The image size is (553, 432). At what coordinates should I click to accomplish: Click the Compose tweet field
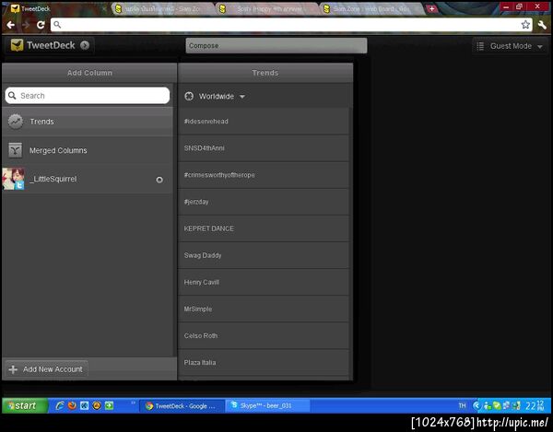(276, 46)
